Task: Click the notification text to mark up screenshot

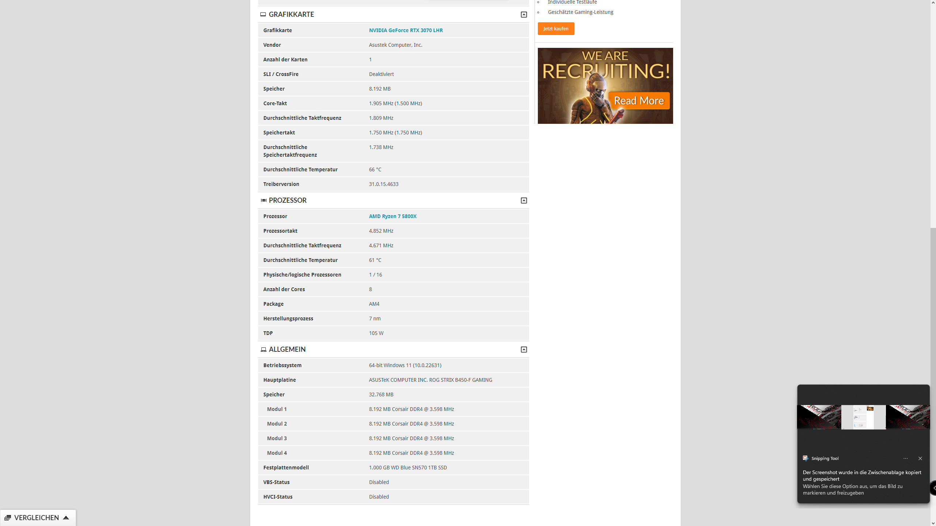Action: tap(861, 482)
